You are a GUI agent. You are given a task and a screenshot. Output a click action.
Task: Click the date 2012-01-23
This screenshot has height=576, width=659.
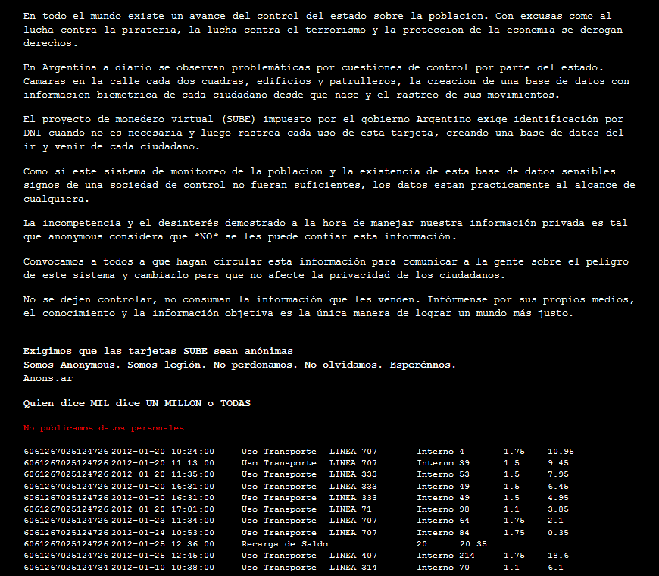(x=139, y=521)
